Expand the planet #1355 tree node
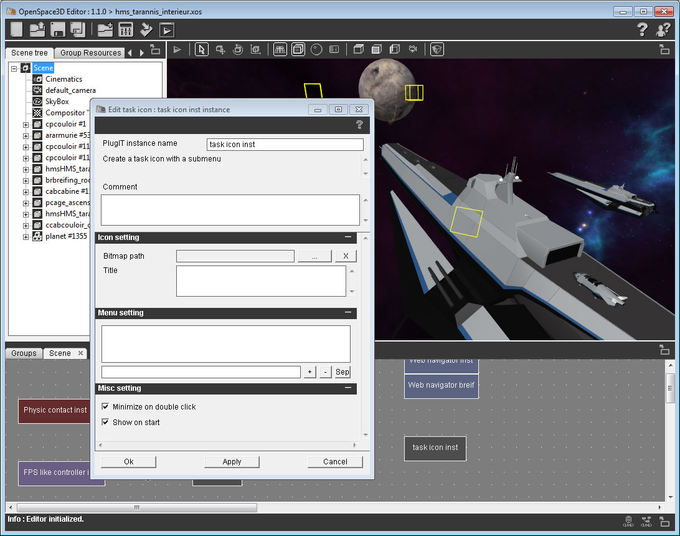This screenshot has width=680, height=536. 26,236
